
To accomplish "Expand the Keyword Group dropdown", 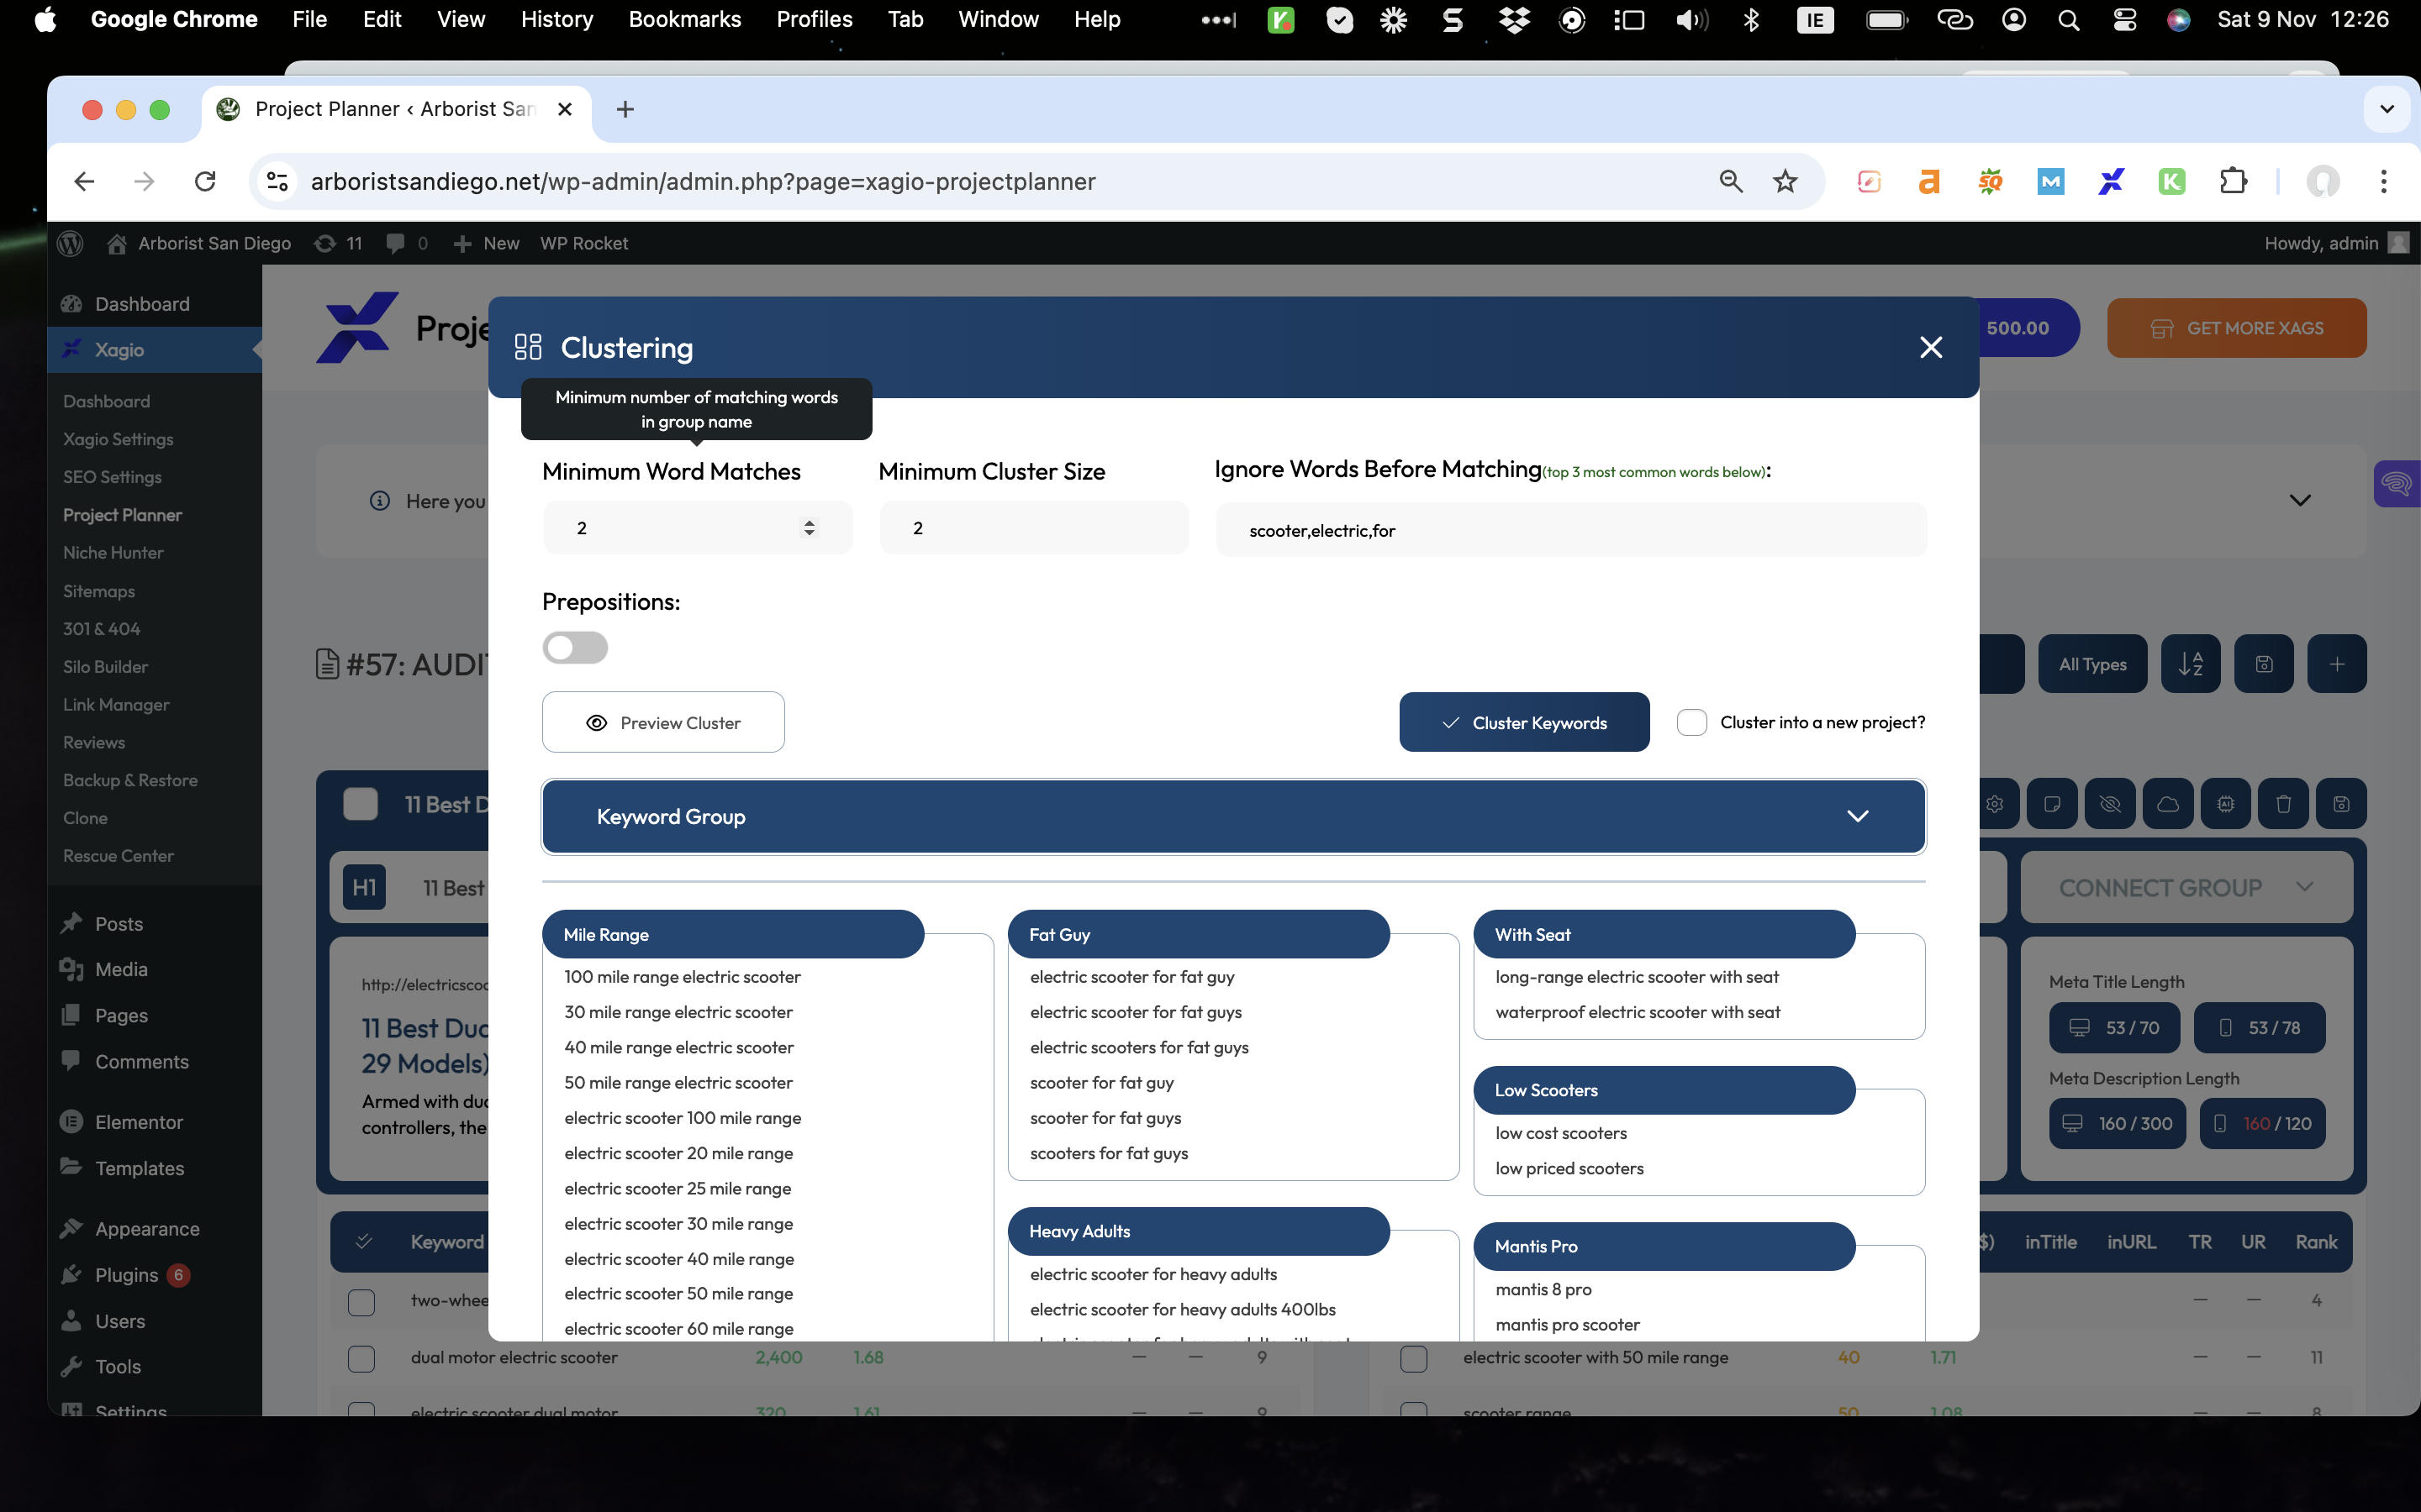I will pos(1233,816).
